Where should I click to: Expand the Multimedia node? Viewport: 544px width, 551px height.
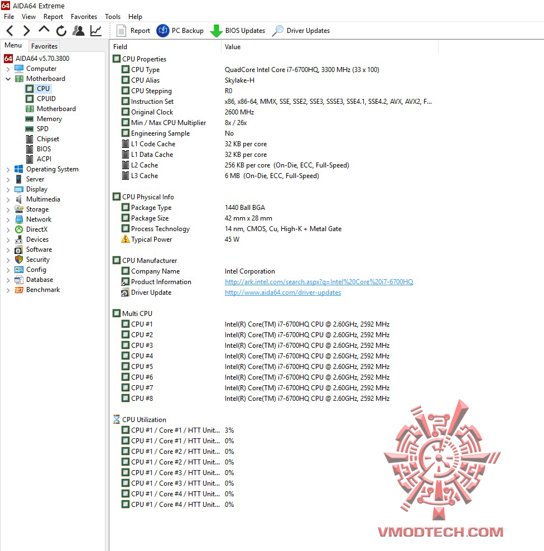click(8, 200)
